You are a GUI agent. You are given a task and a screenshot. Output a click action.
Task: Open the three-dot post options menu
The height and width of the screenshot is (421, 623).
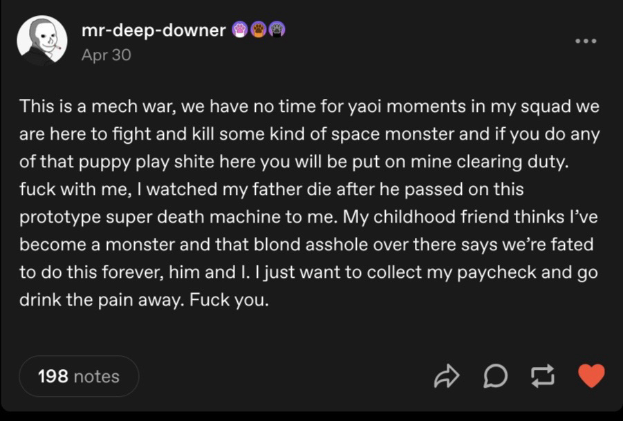point(585,41)
